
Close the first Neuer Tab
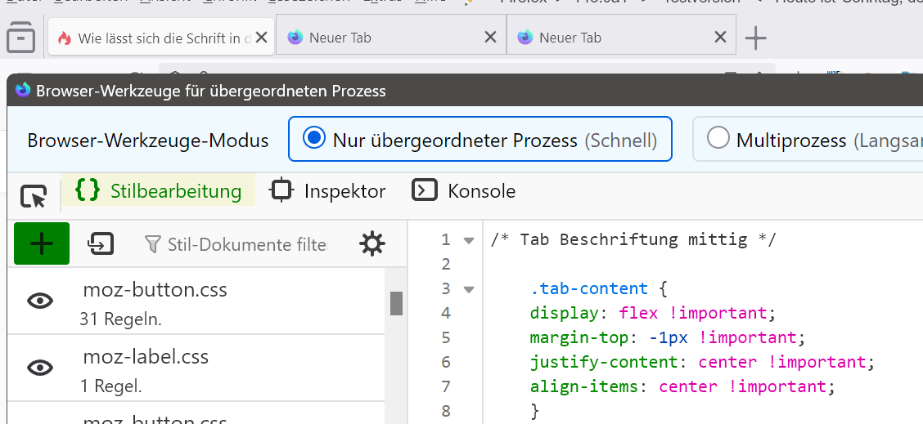click(x=490, y=38)
